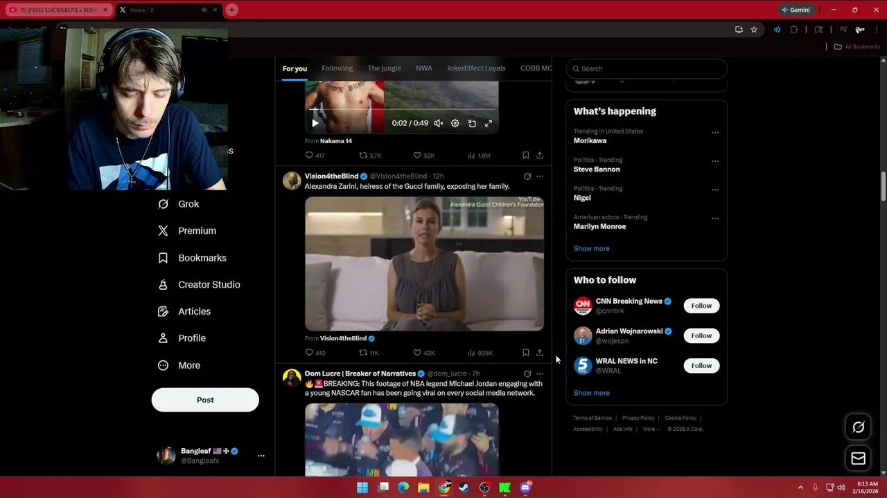Repost the Nakama 14 post (3.7K)
Viewport: 887px width, 498px height.
tap(370, 156)
